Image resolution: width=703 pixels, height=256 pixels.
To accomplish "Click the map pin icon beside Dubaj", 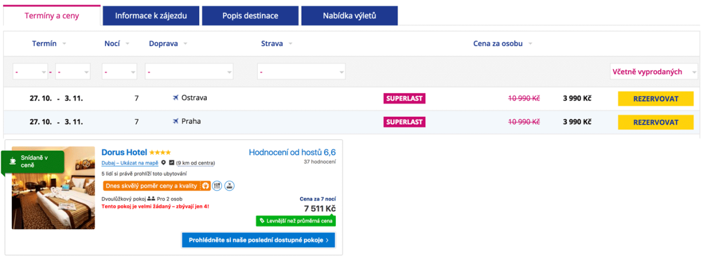I will tap(163, 163).
